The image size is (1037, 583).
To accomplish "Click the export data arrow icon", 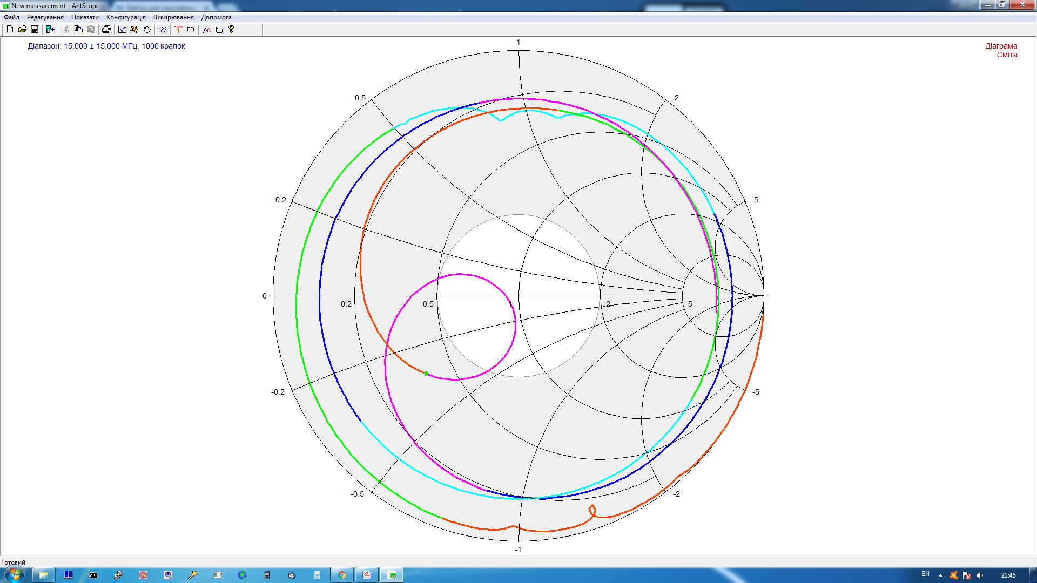I will coord(50,29).
